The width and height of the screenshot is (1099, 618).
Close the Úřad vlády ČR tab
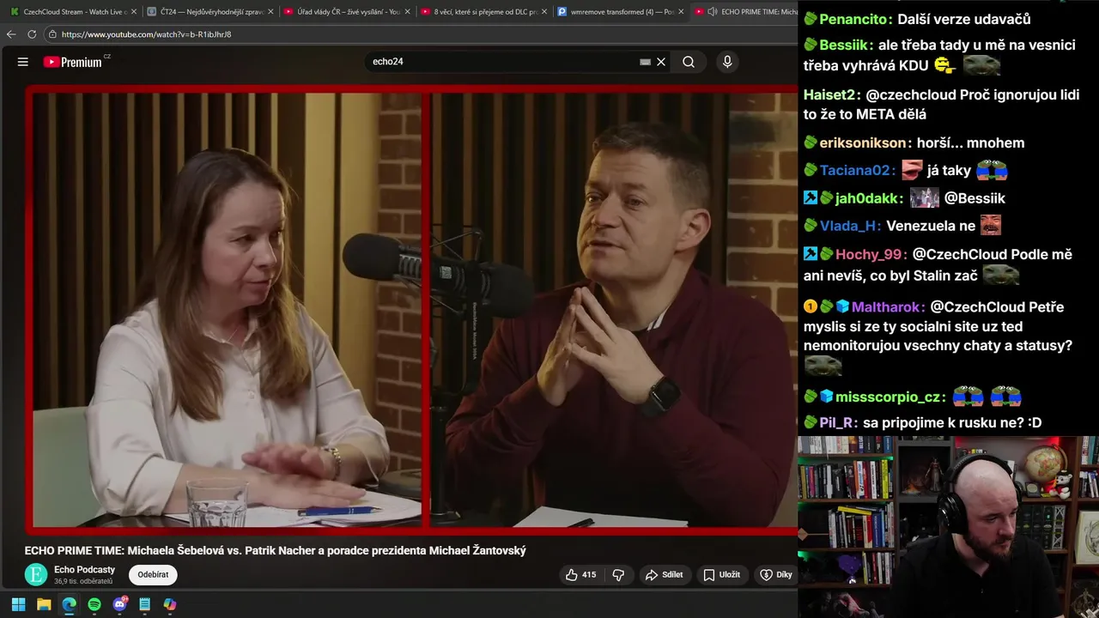click(x=408, y=12)
